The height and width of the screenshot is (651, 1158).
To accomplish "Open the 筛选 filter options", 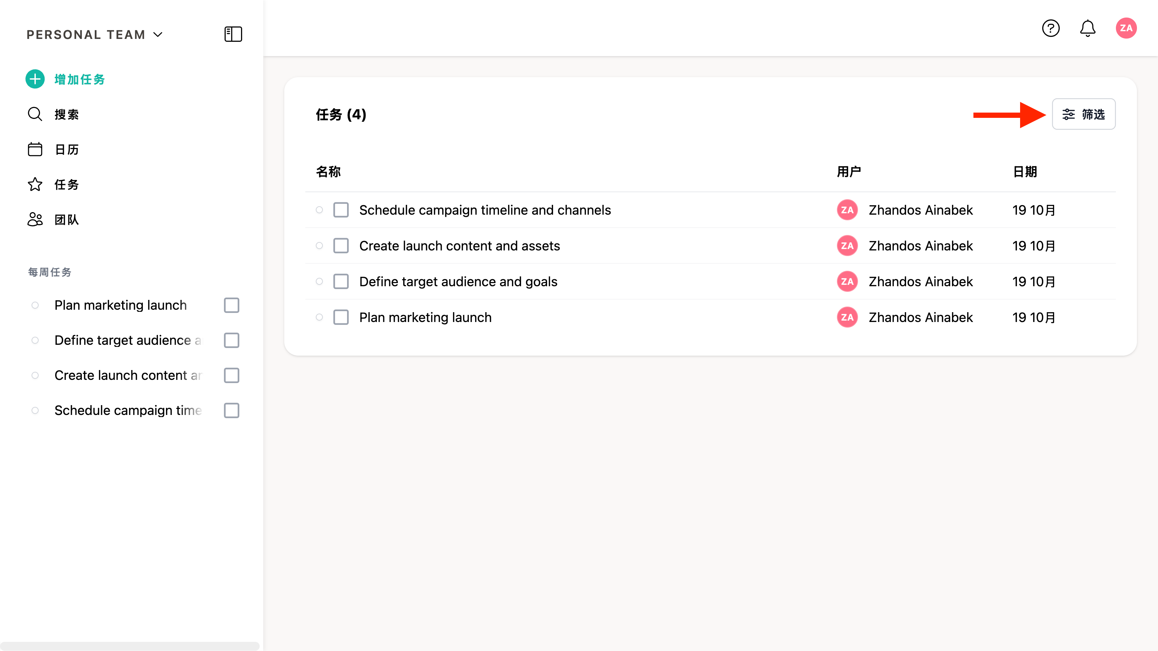I will (1083, 114).
